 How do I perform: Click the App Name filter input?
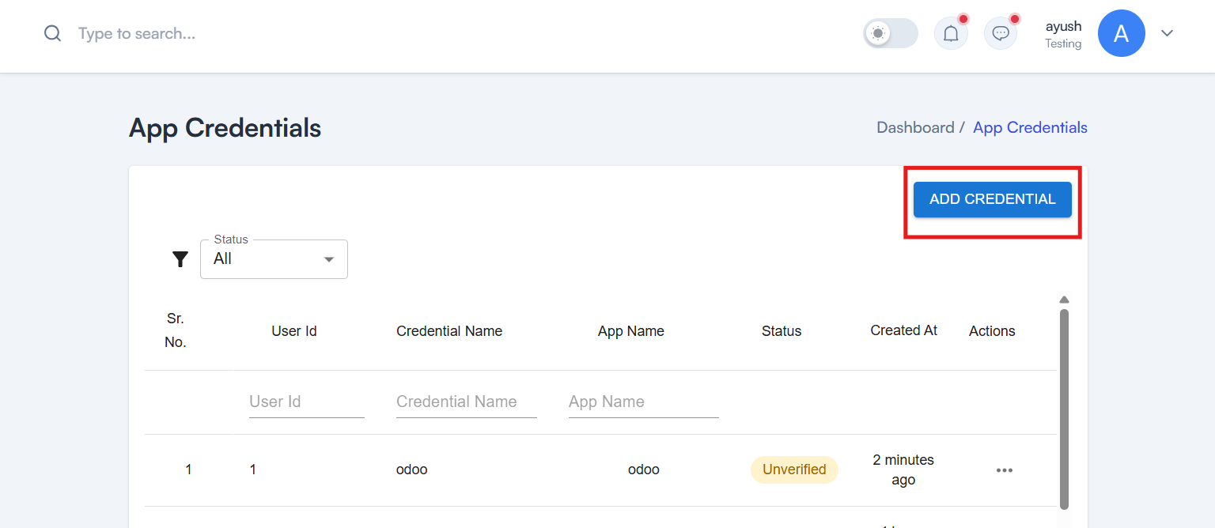coord(644,402)
